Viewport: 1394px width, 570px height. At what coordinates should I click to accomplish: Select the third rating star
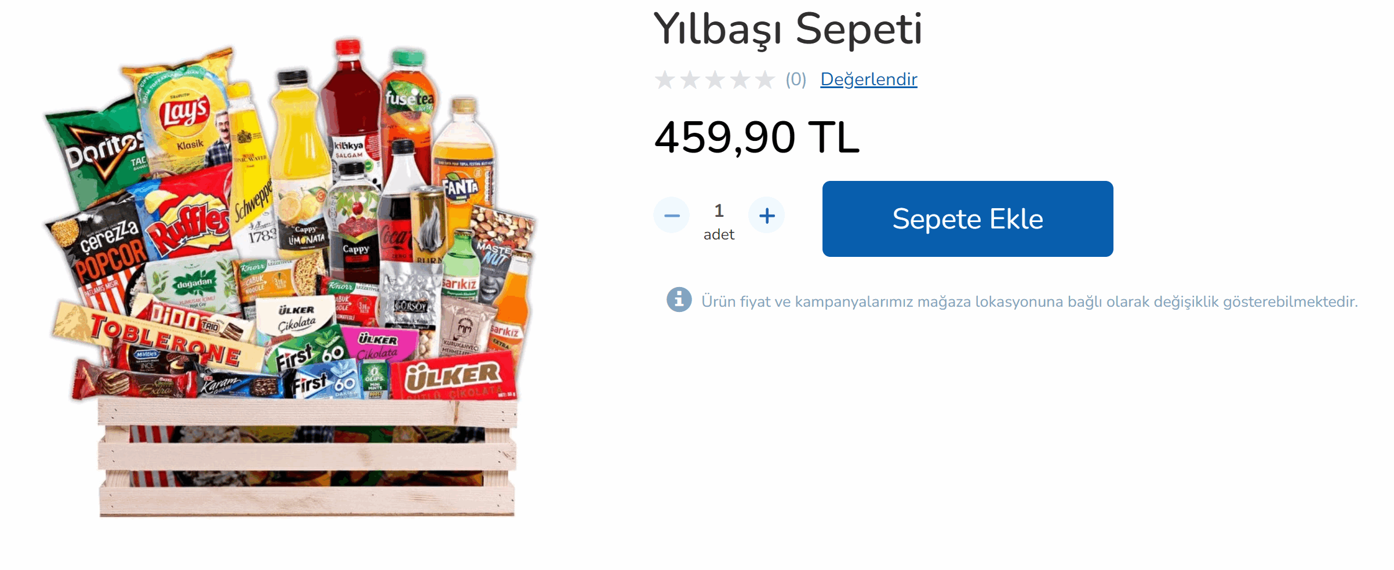click(x=715, y=79)
